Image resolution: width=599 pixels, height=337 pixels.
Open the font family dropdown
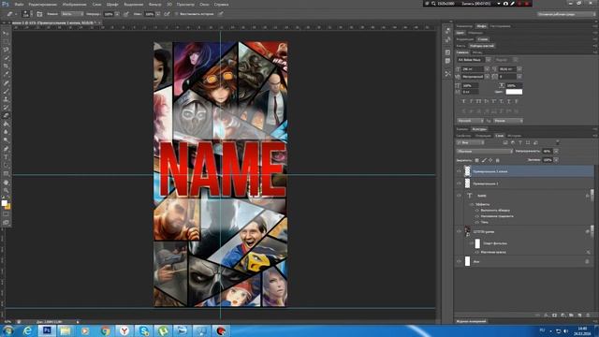pos(488,60)
